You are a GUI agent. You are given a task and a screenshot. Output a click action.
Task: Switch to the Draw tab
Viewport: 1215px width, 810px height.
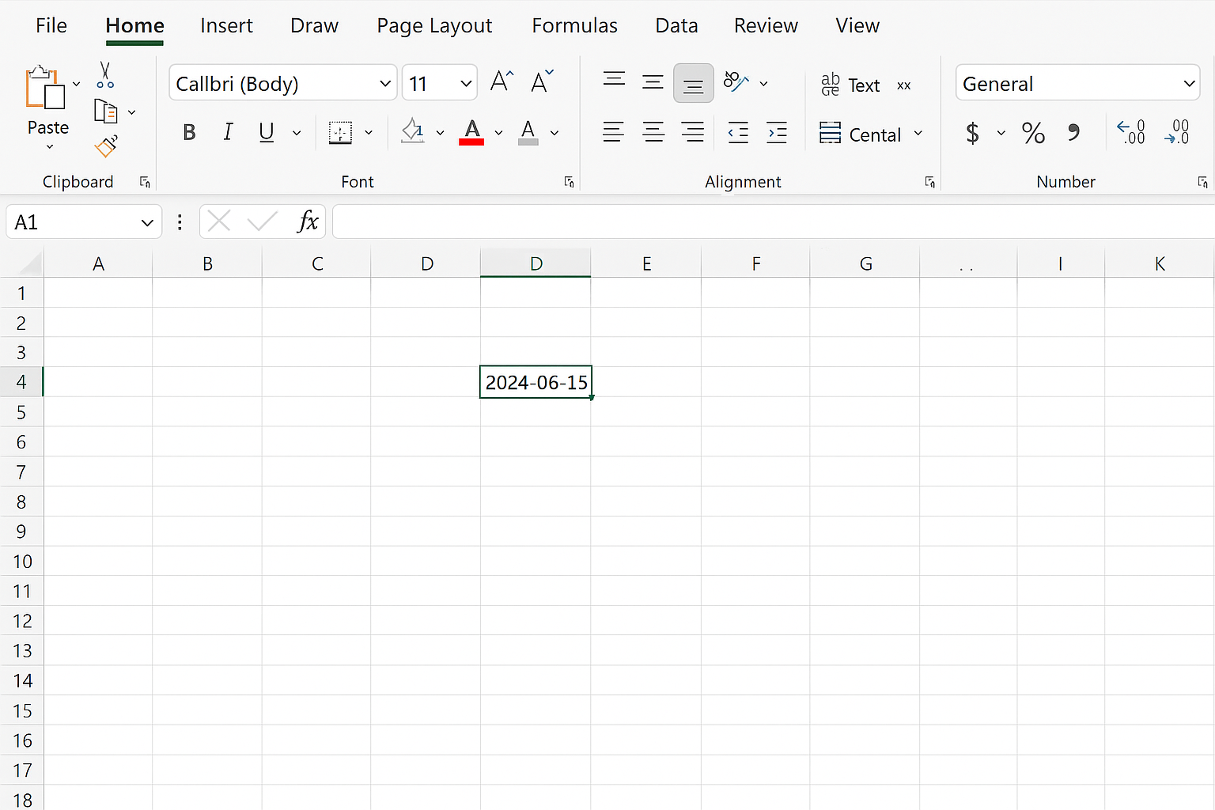(x=314, y=25)
